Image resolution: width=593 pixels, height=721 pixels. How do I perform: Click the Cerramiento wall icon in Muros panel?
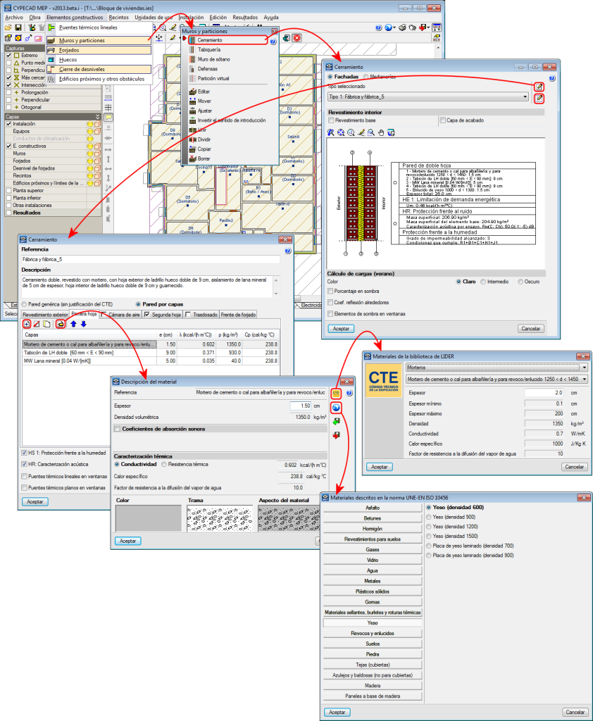pyautogui.click(x=192, y=40)
